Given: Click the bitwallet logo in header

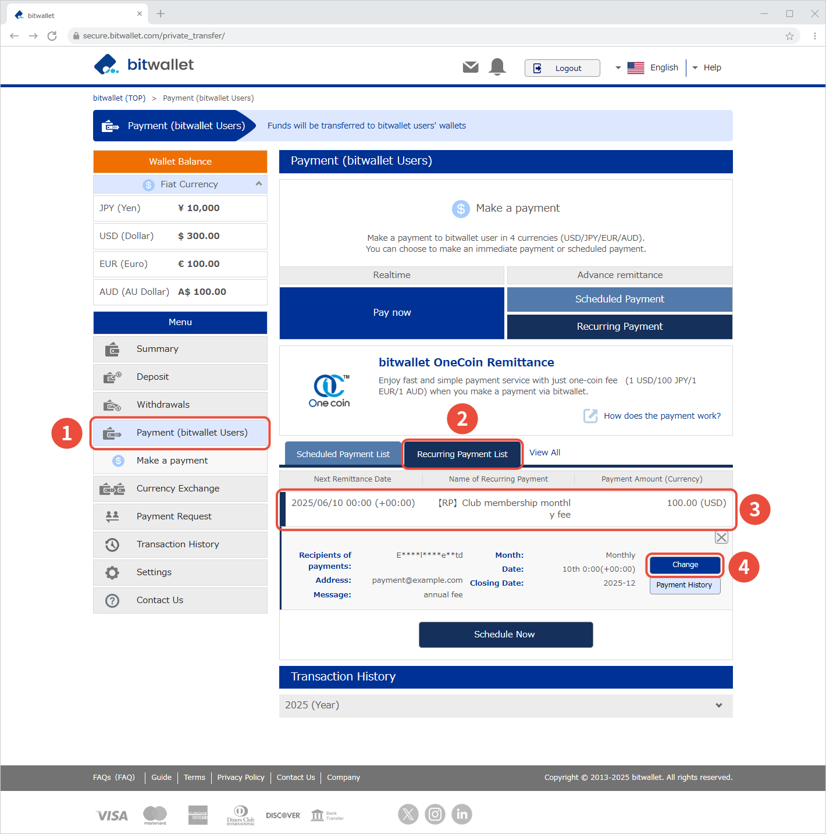Looking at the screenshot, I should tap(144, 65).
